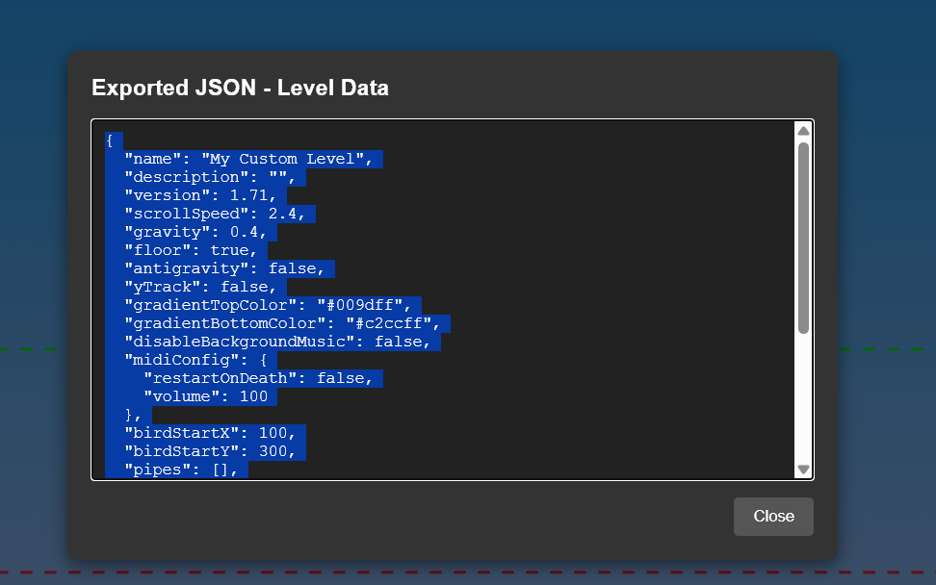The width and height of the screenshot is (936, 585).
Task: Click the scrollbar up arrow
Action: click(803, 129)
